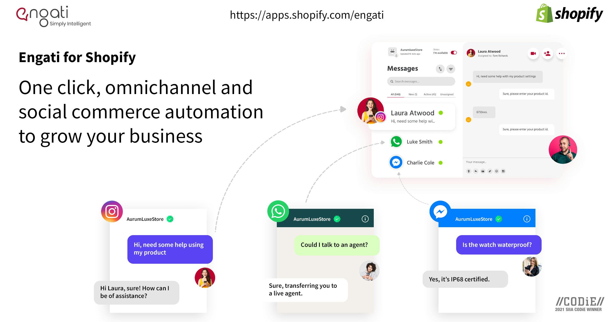Click the lightbulb suggestion icon in composer
614x322 pixels.
pos(469,171)
